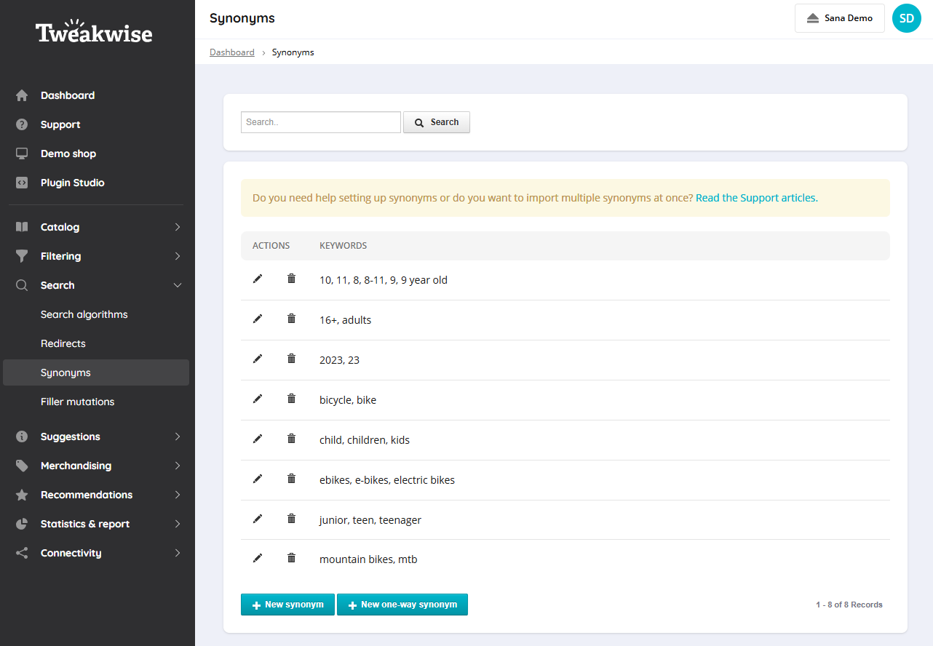This screenshot has height=646, width=933.
Task: Collapse the Search menu chevron
Action: click(178, 285)
